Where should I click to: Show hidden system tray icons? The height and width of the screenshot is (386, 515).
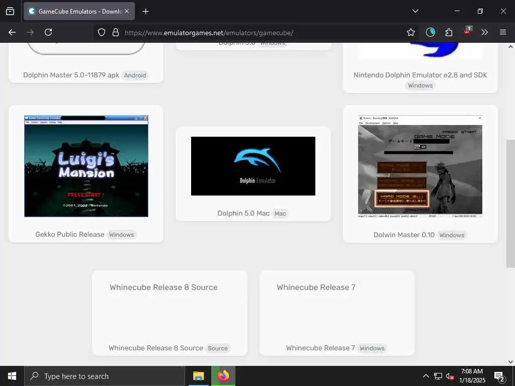pos(425,376)
